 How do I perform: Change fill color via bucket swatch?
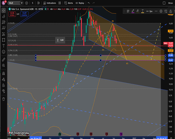[x=138, y=11]
